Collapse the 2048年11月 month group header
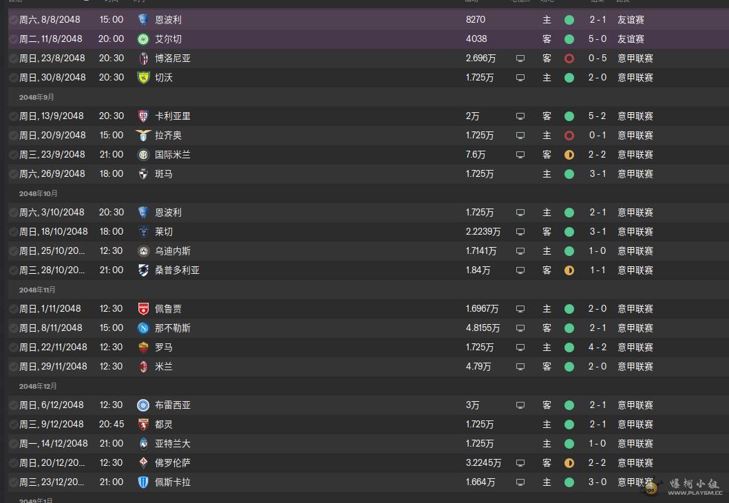 pos(37,290)
